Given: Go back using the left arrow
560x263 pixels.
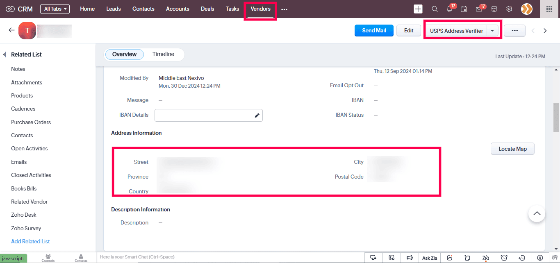Looking at the screenshot, I should [11, 30].
